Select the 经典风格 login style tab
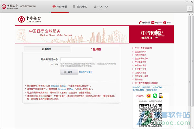Viewport: 194px width, 129px height. coord(47,49)
